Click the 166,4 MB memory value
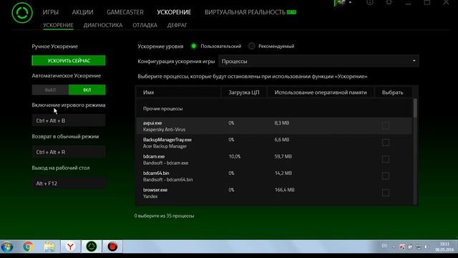 point(285,190)
